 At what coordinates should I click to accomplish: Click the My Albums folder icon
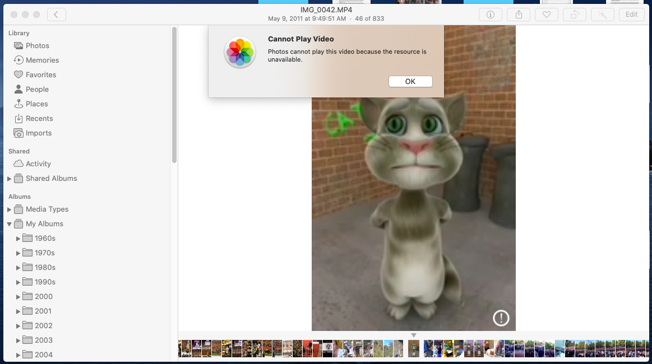tap(19, 223)
